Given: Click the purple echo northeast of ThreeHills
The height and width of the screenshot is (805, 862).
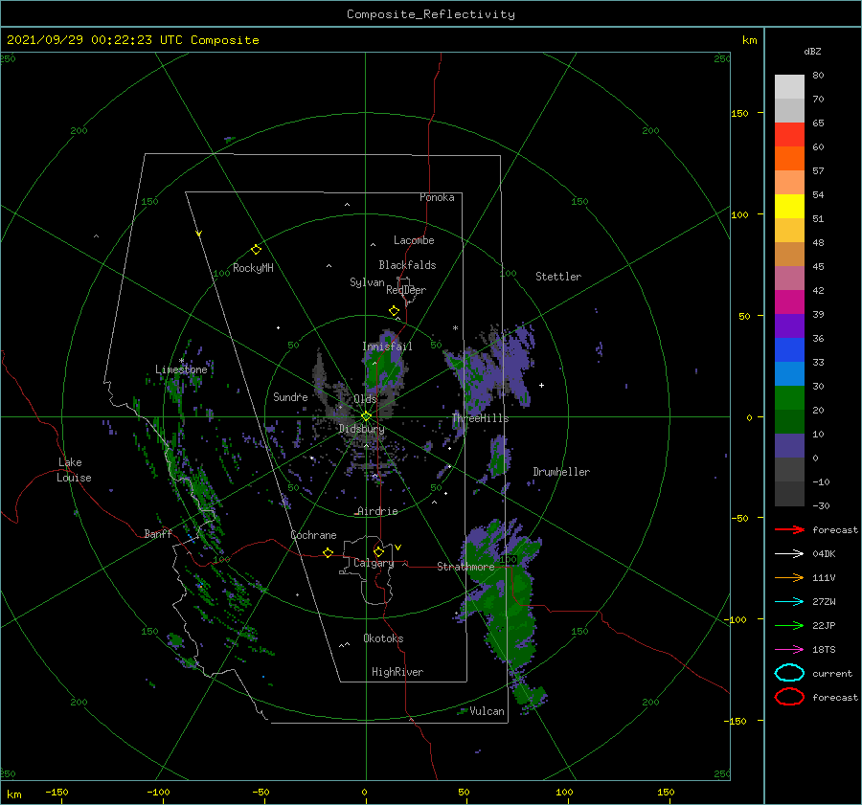Looking at the screenshot, I should tap(495, 370).
